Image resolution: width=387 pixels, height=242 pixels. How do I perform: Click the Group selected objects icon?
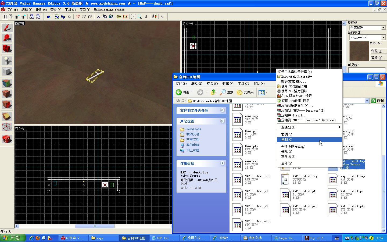click(x=57, y=17)
